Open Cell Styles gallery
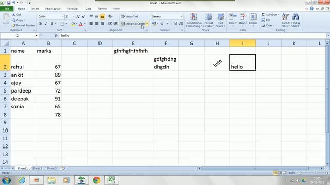Screen dimensions: 330x185 [x=220, y=20]
